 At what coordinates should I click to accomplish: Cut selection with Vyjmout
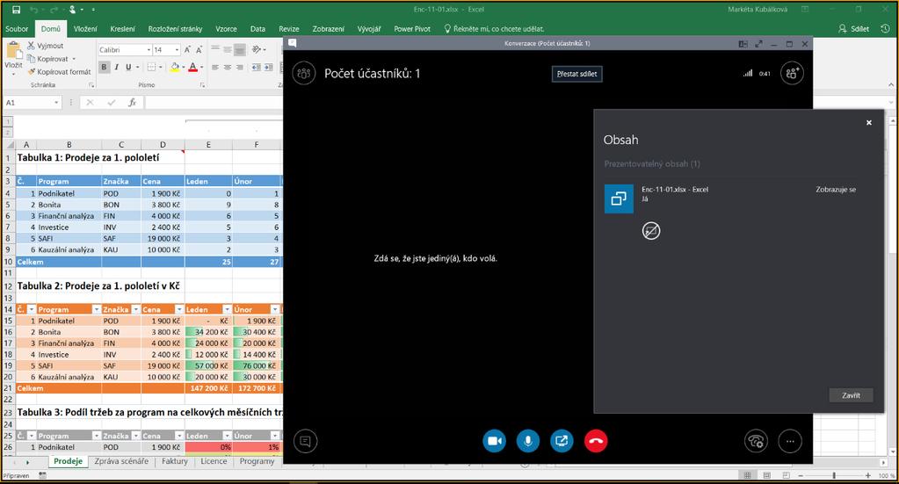[x=46, y=46]
